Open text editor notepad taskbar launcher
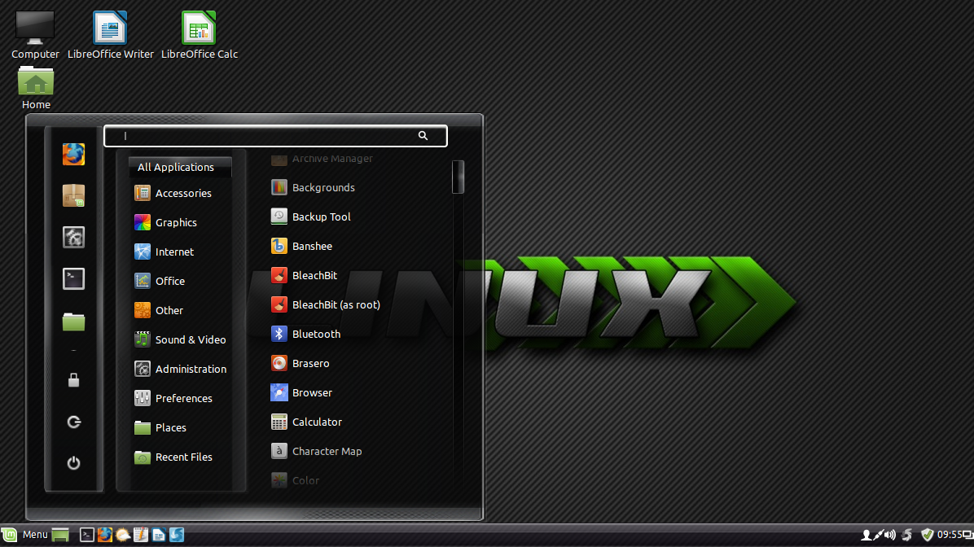Screen dimensions: 974x547 coord(141,535)
